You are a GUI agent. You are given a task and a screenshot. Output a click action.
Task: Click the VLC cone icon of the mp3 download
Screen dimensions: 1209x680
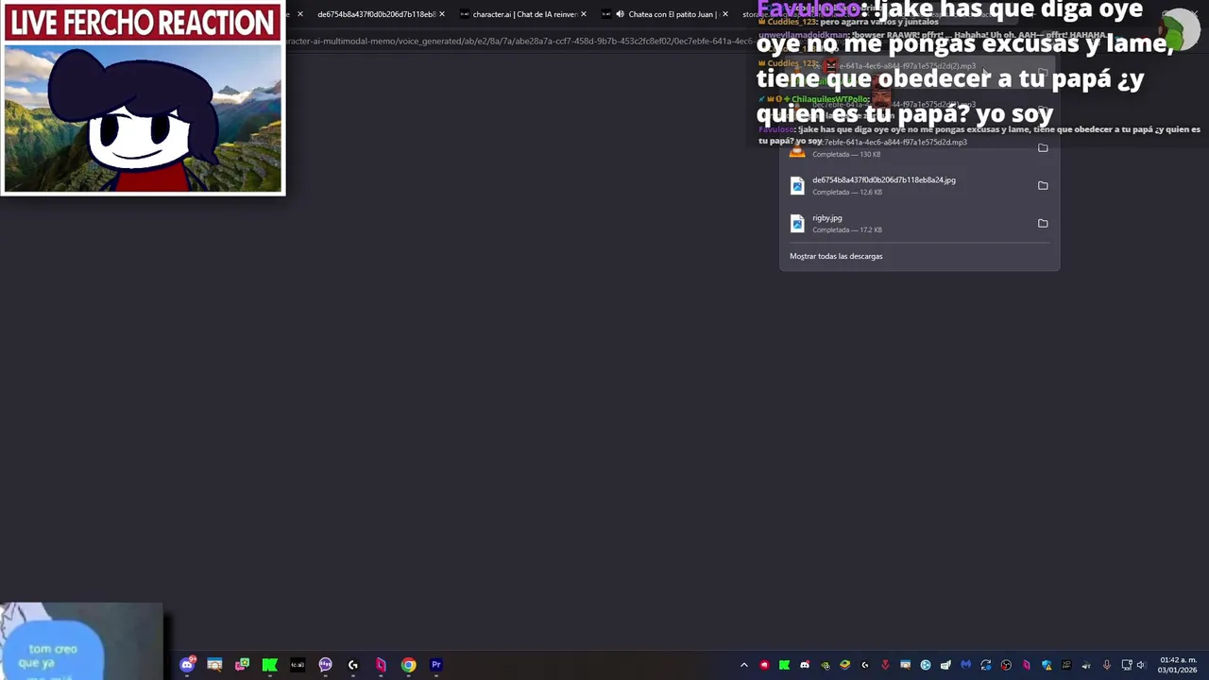click(797, 151)
